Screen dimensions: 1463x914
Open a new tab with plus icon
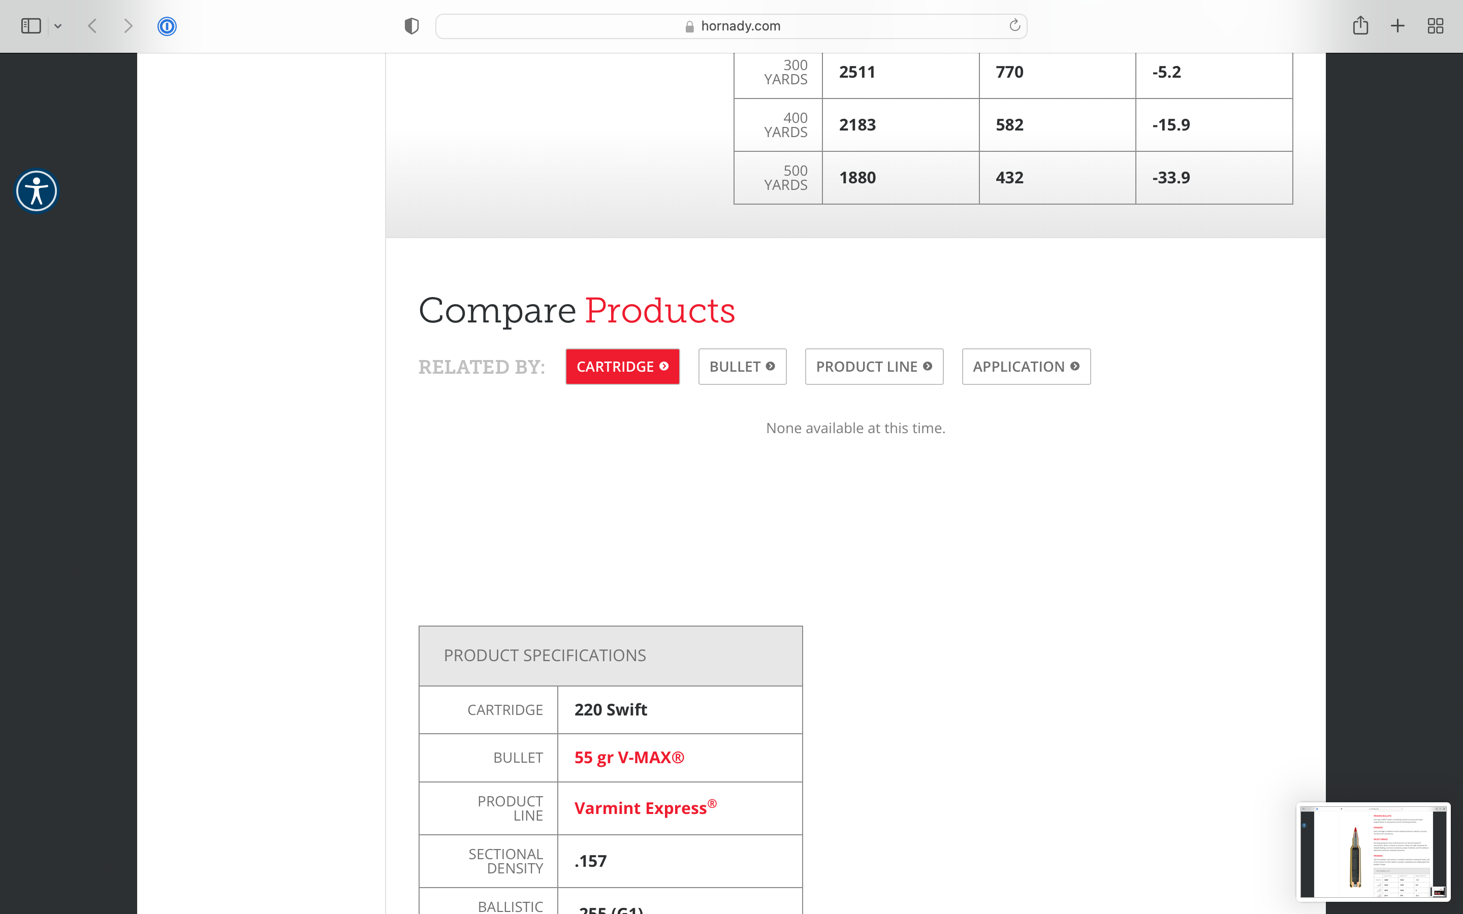click(1397, 26)
